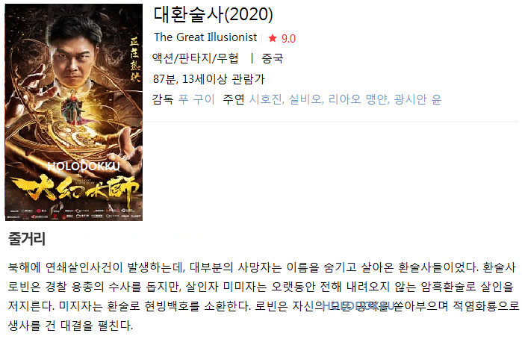Click the blue HOLODOKKU watermark in the synopsis
522x339 pixels.
[x=359, y=306]
